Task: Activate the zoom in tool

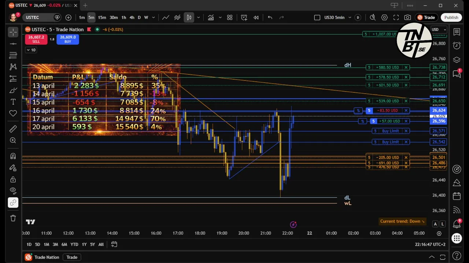Action: [x=13, y=140]
